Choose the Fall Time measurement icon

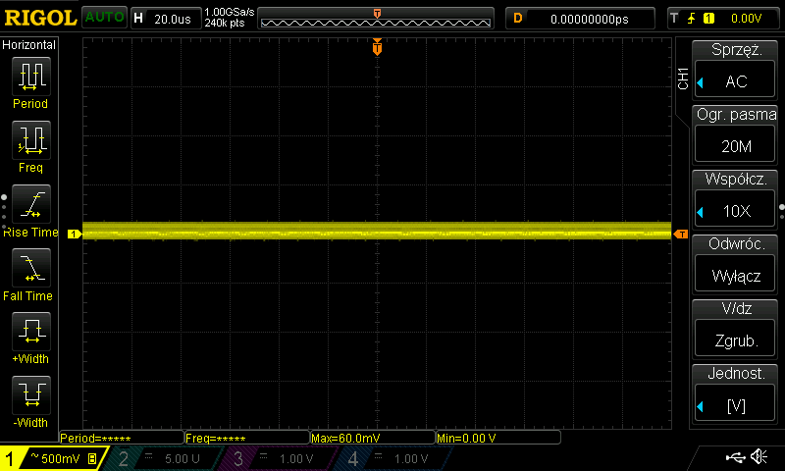(31, 268)
